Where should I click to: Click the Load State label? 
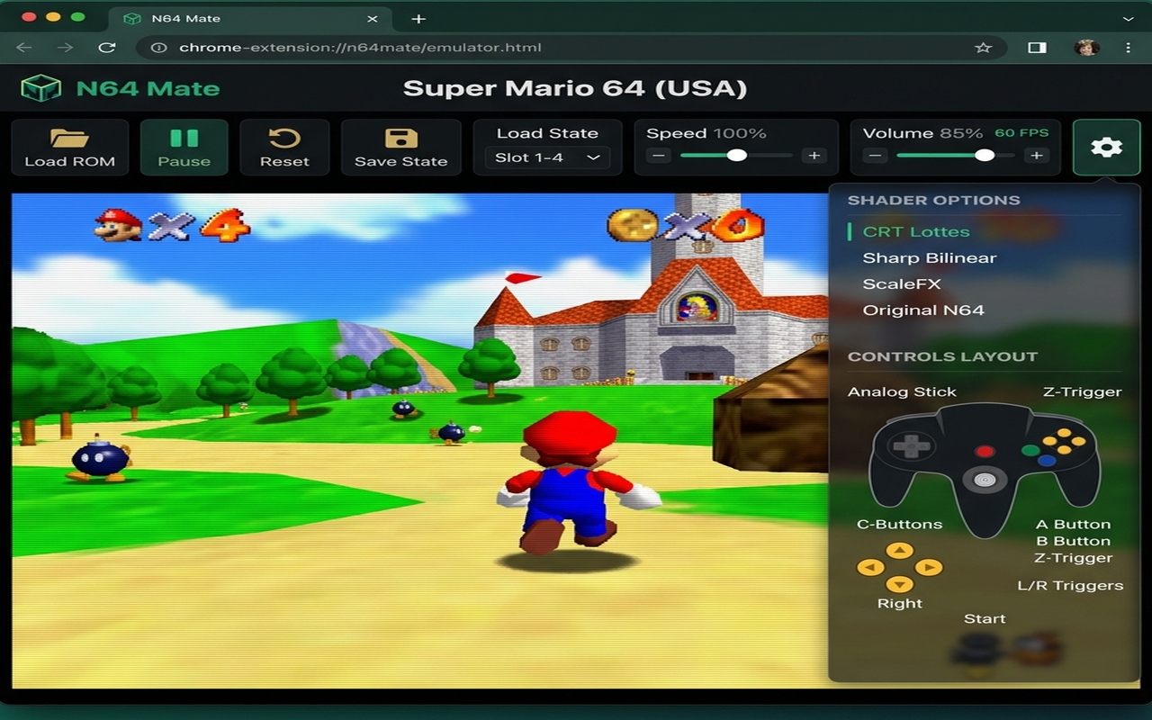(x=547, y=133)
